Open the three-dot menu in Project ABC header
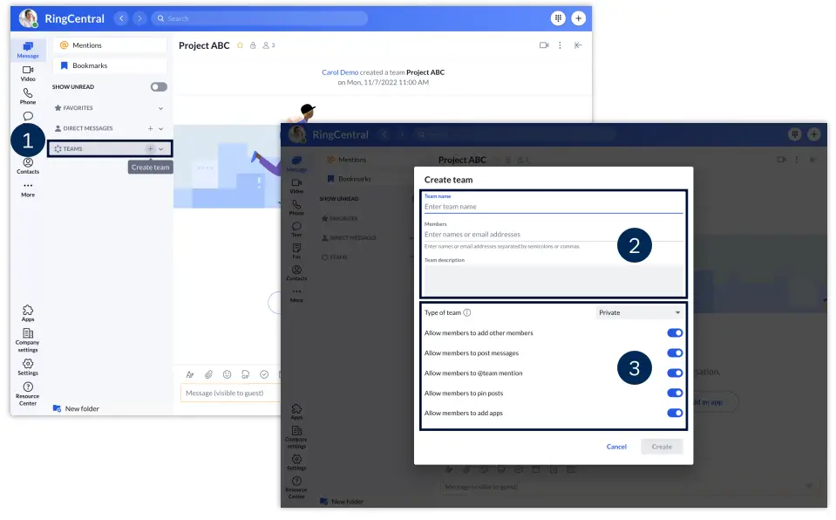The width and height of the screenshot is (836, 520). tap(560, 45)
